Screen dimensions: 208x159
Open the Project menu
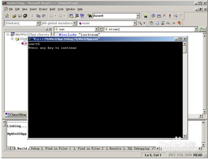(43, 9)
